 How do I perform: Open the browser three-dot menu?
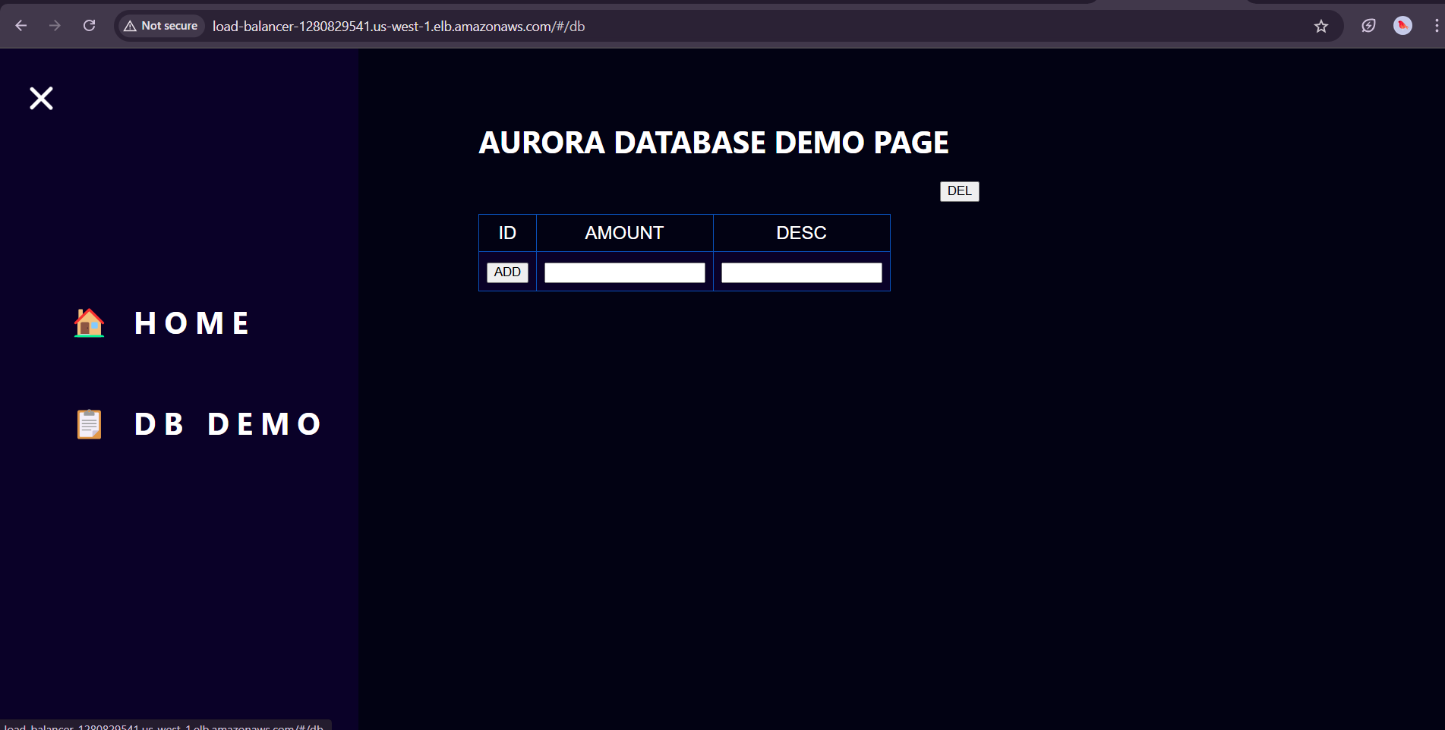click(x=1436, y=26)
